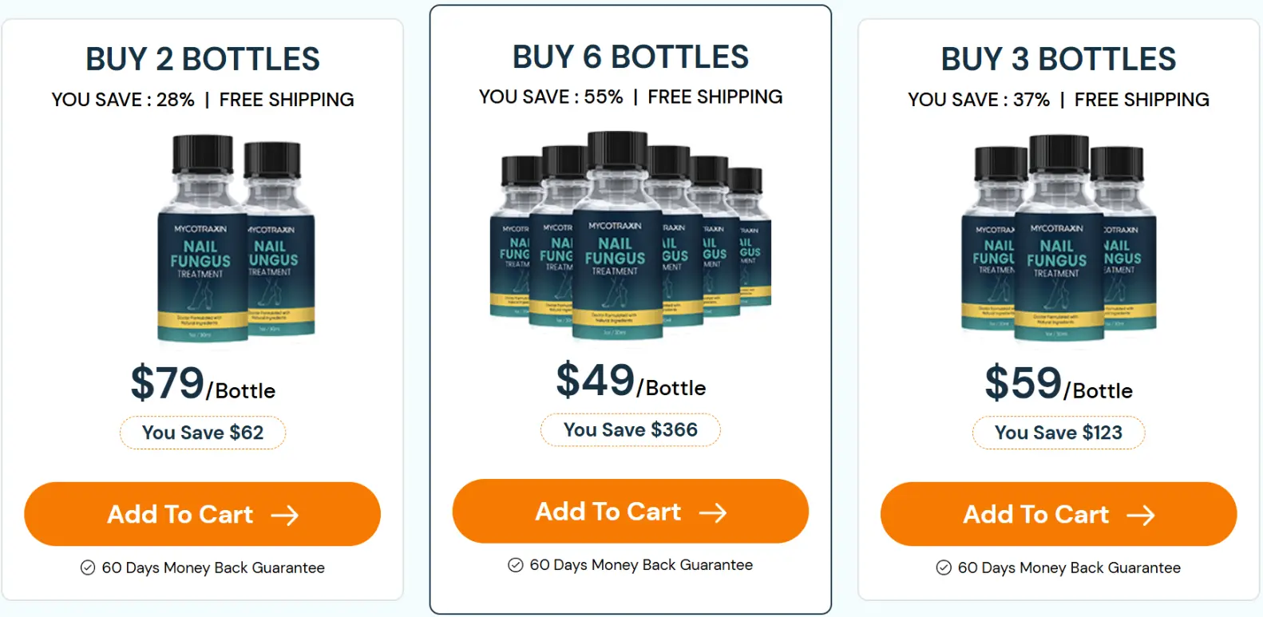Click the BUY 6 BOTTLES heading
Viewport: 1263px width, 617px height.
pyautogui.click(x=631, y=56)
